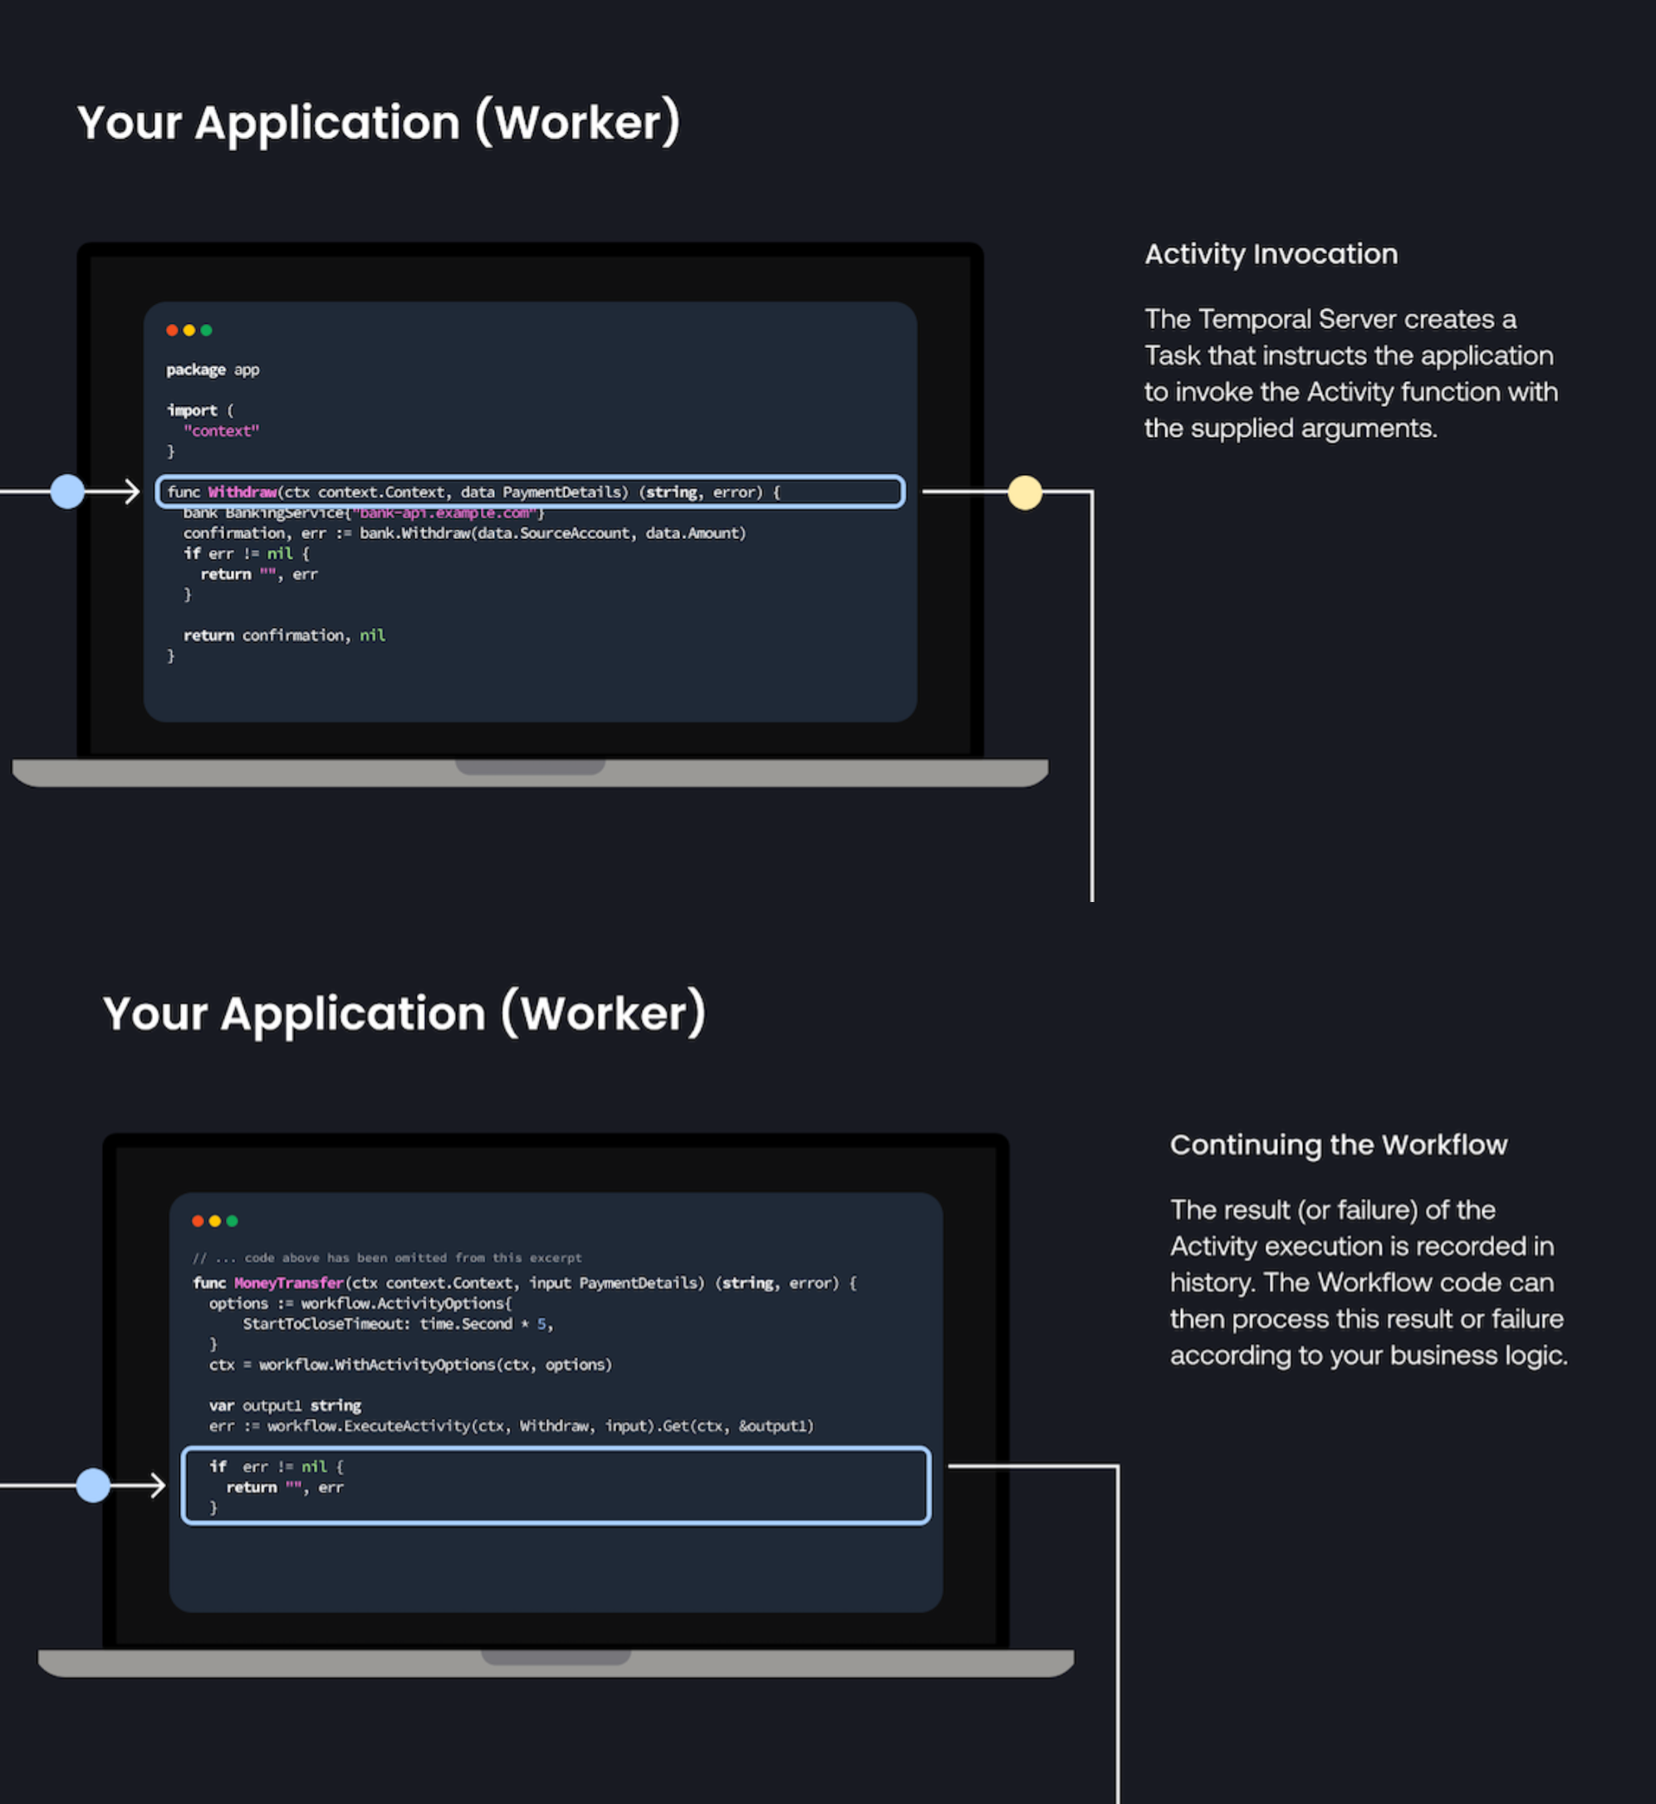Click the paragraph starting "The Temporal Server creates a"
Viewport: 1656px width, 1804px height.
(1351, 374)
